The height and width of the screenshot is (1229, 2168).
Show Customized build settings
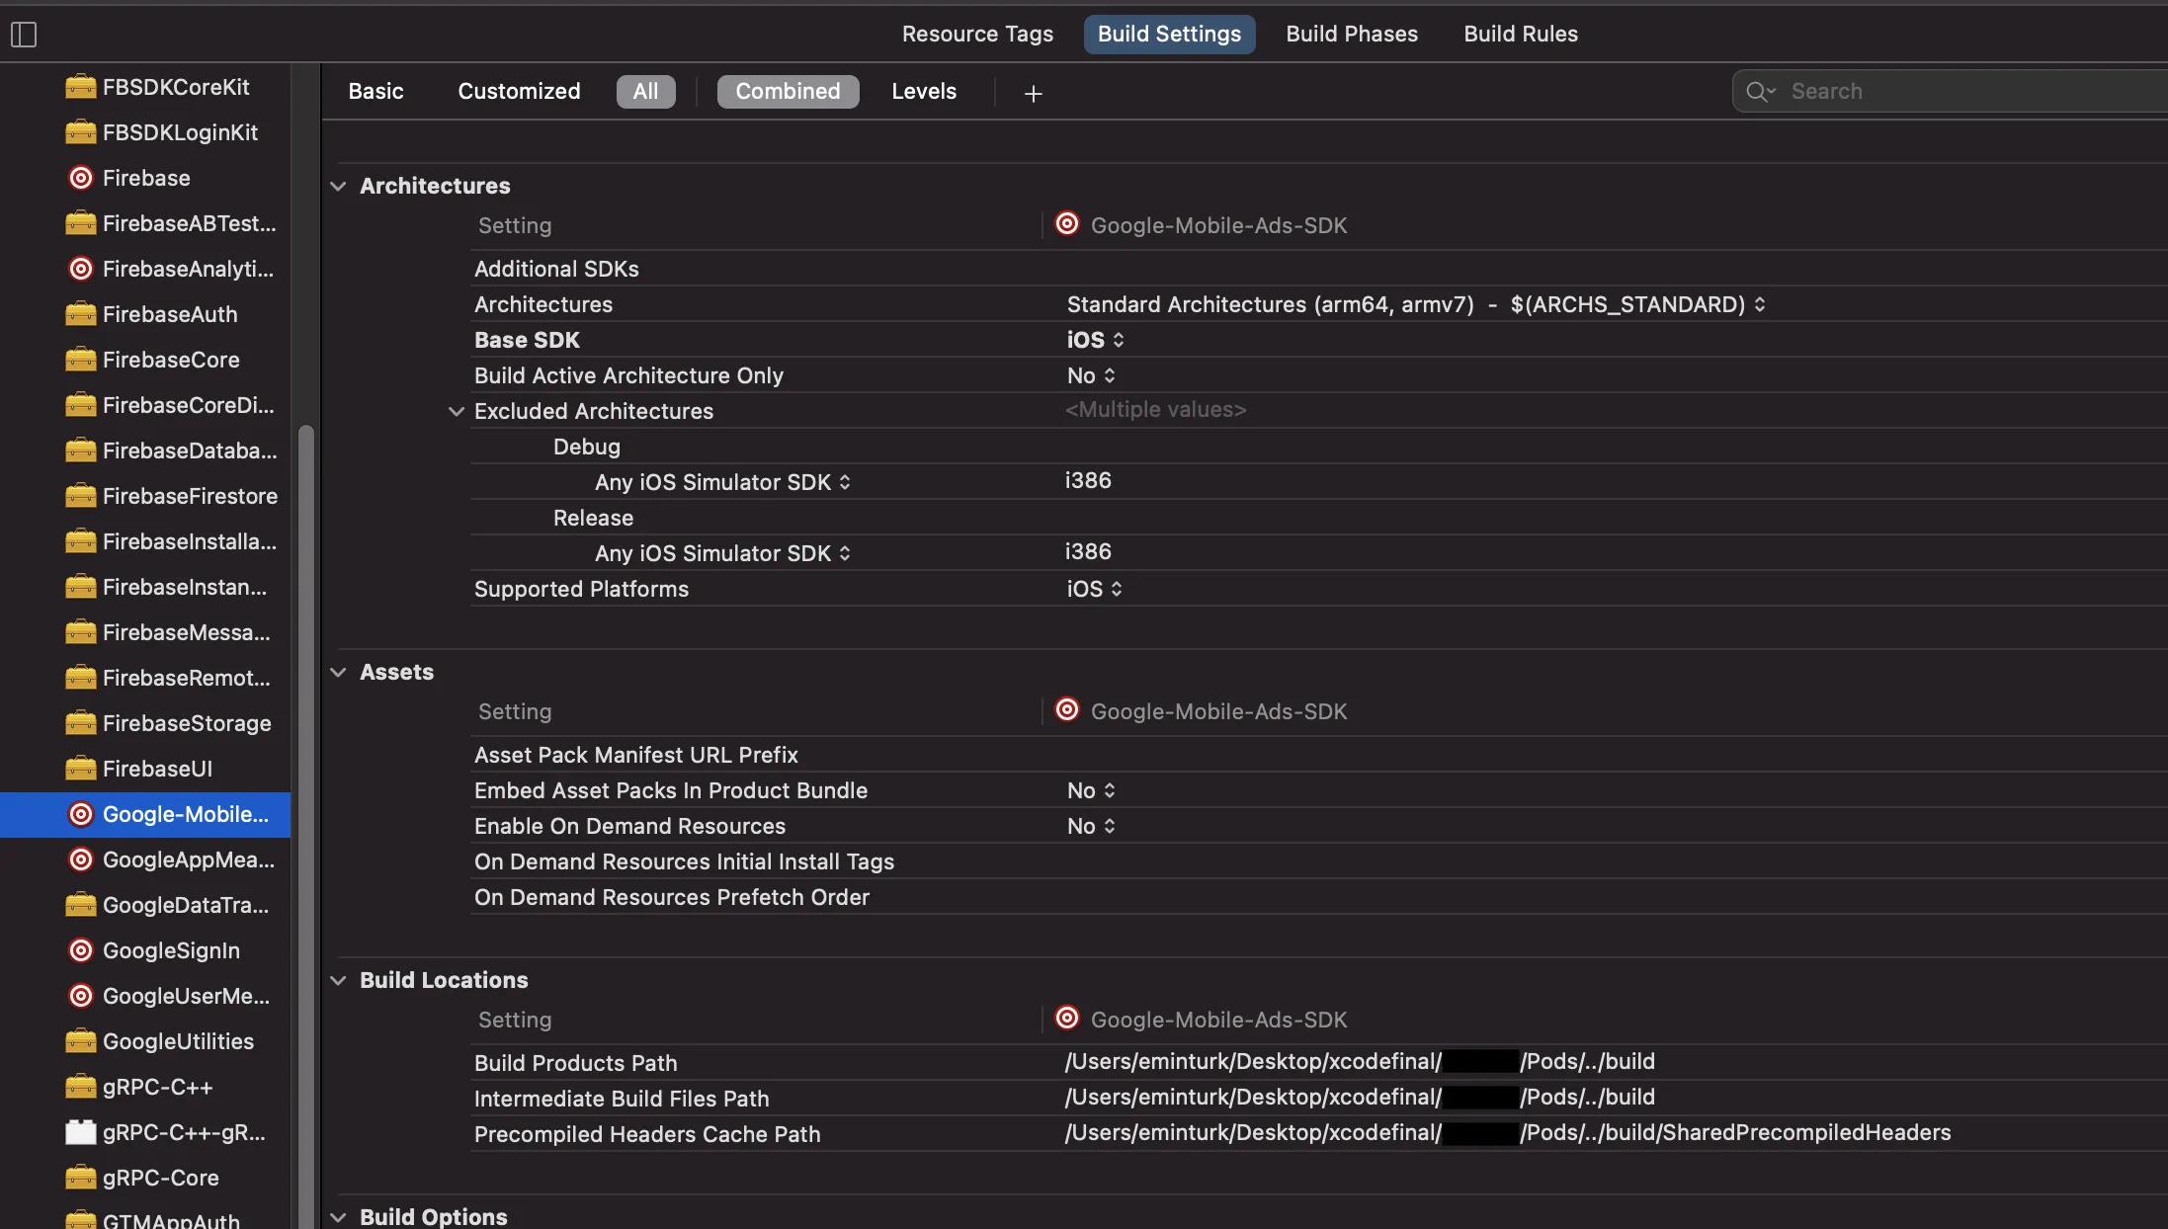(x=519, y=92)
